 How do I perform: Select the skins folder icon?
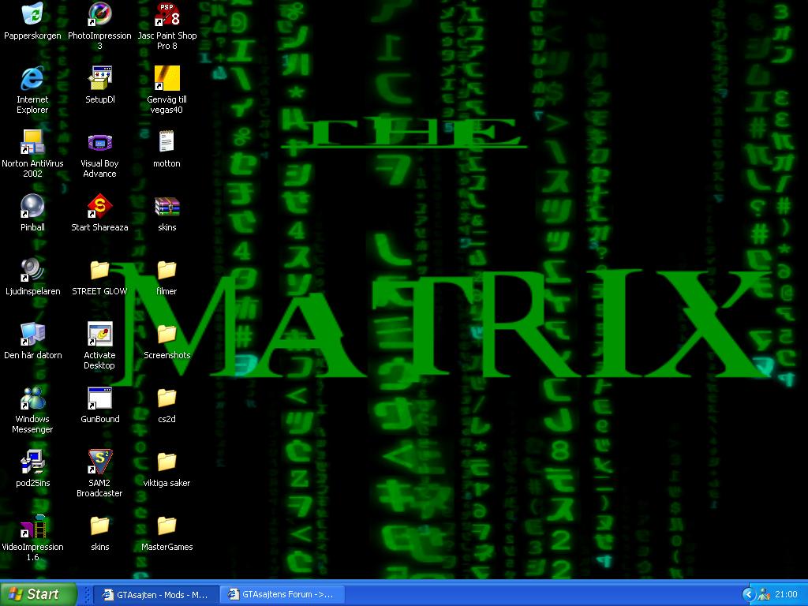click(x=99, y=525)
